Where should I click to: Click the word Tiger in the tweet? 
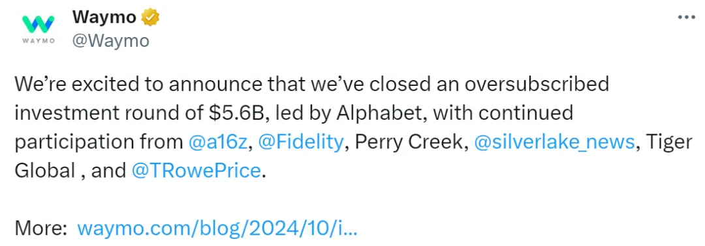[668, 143]
